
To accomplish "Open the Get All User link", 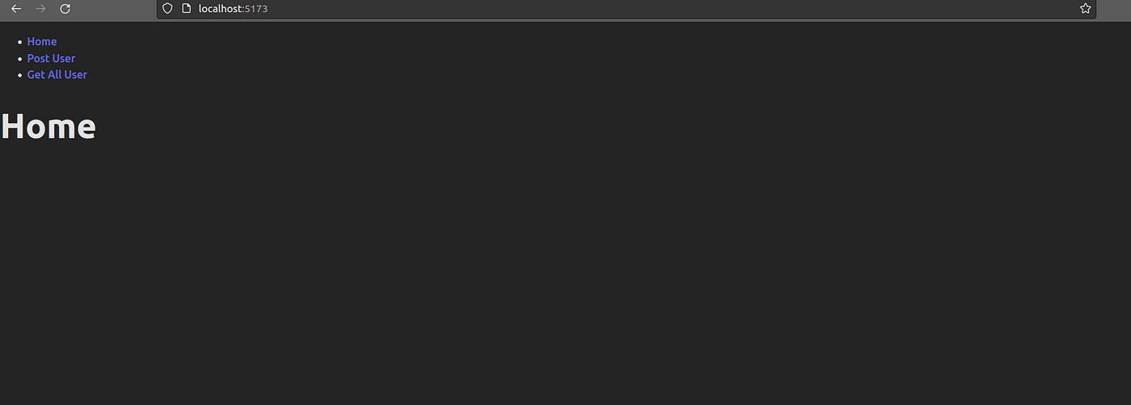I will (x=57, y=74).
